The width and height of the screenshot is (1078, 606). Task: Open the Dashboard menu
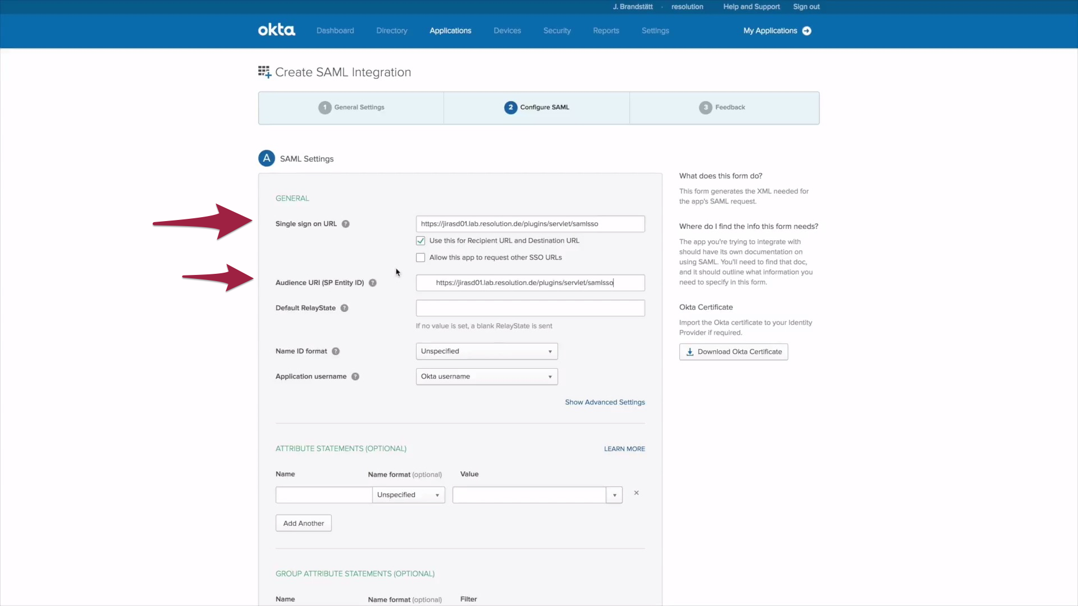[335, 31]
